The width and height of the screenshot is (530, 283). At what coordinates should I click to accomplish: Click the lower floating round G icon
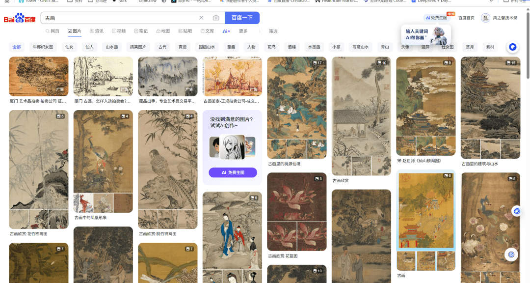click(x=511, y=255)
